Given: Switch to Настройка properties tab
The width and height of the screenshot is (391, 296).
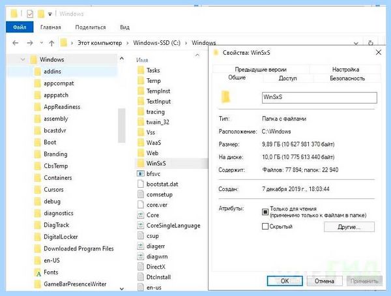Looking at the screenshot, I should coord(345,69).
